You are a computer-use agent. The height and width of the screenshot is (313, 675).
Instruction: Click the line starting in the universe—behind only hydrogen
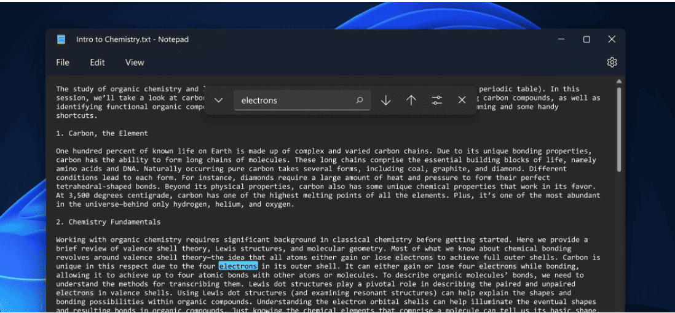point(175,204)
